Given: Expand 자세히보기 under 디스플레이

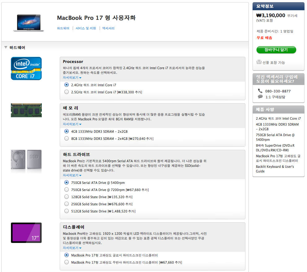Looking at the screenshot, I should (x=72, y=248).
